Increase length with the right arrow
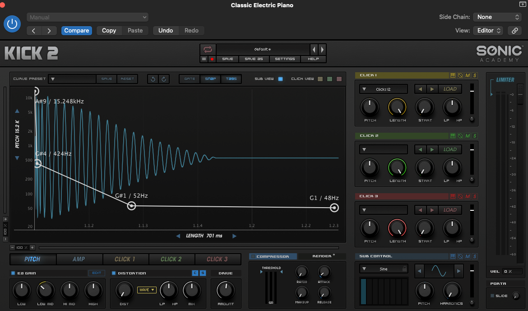Viewport: 528px width, 311px height. 234,236
